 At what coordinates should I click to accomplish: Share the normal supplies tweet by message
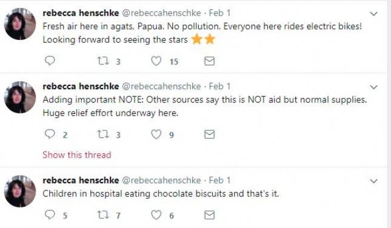210,134
